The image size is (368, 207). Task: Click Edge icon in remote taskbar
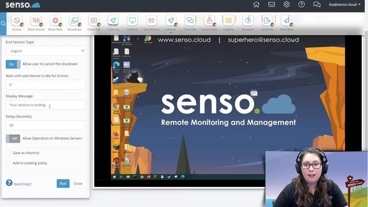pyautogui.click(x=183, y=177)
